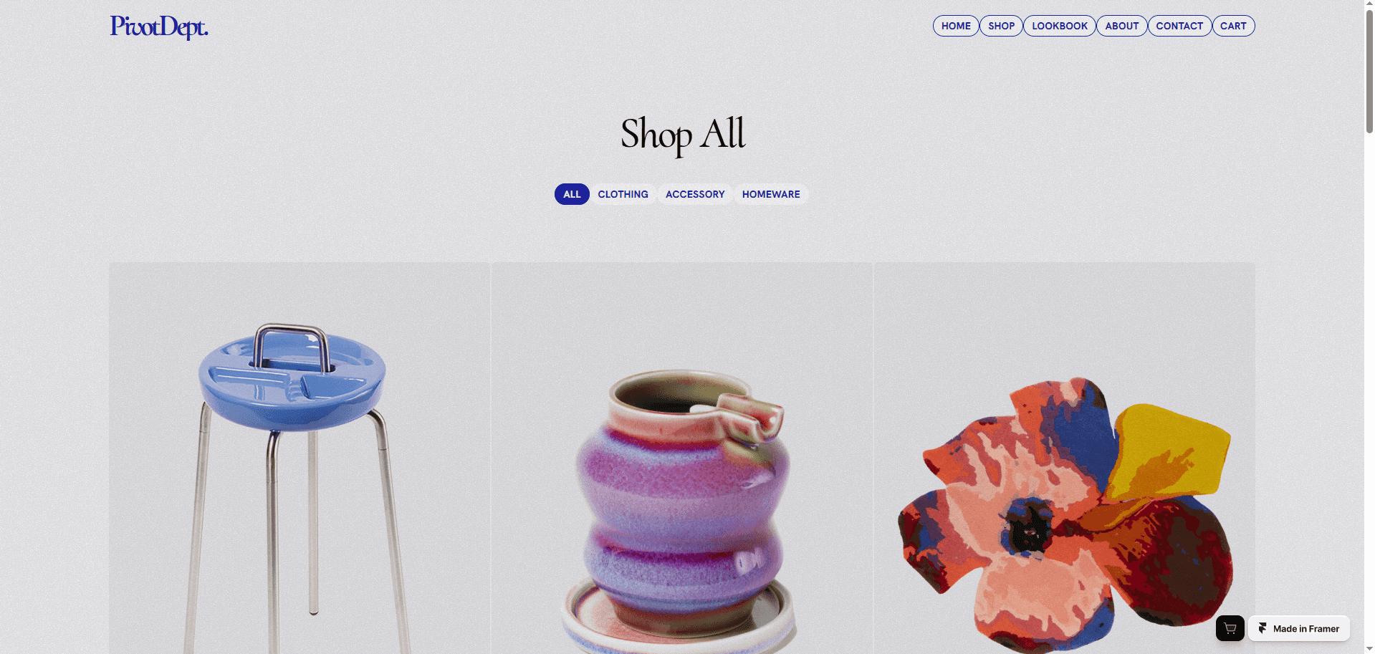The width and height of the screenshot is (1375, 654).
Task: Open the purple ceramic vase product
Action: (x=681, y=458)
